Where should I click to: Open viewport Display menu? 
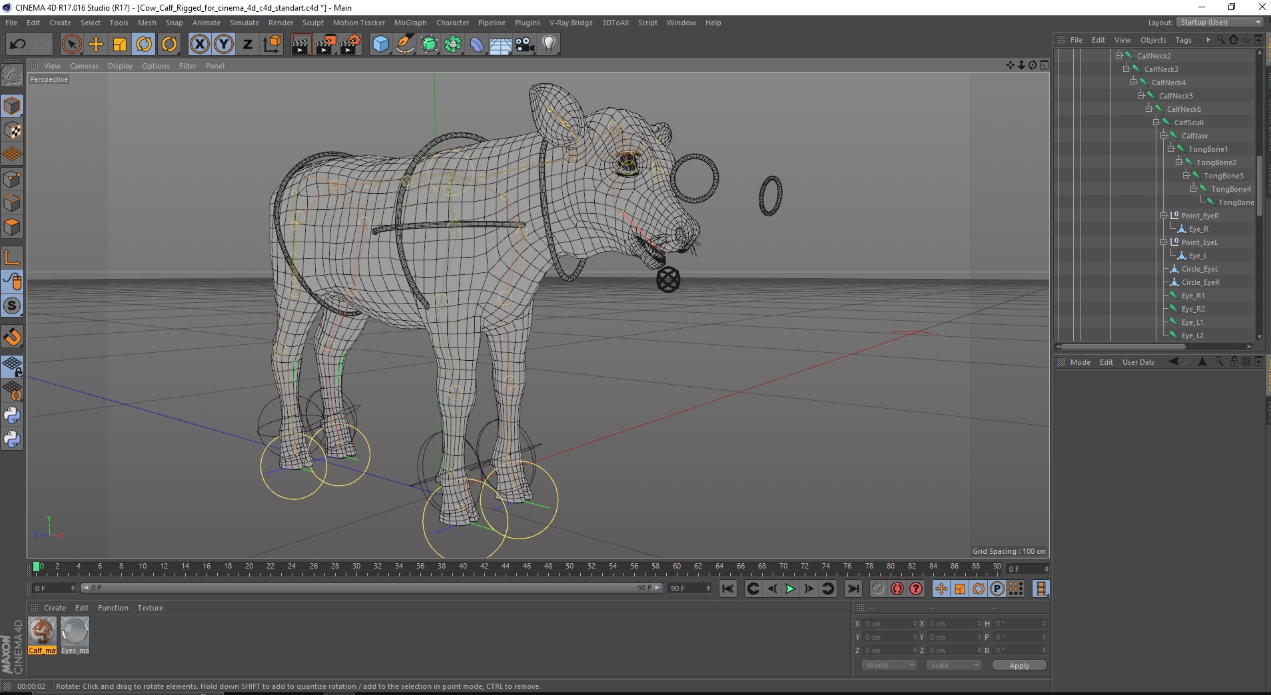[120, 66]
